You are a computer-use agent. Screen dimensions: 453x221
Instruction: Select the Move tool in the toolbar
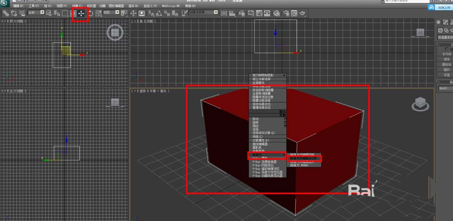[x=82, y=13]
